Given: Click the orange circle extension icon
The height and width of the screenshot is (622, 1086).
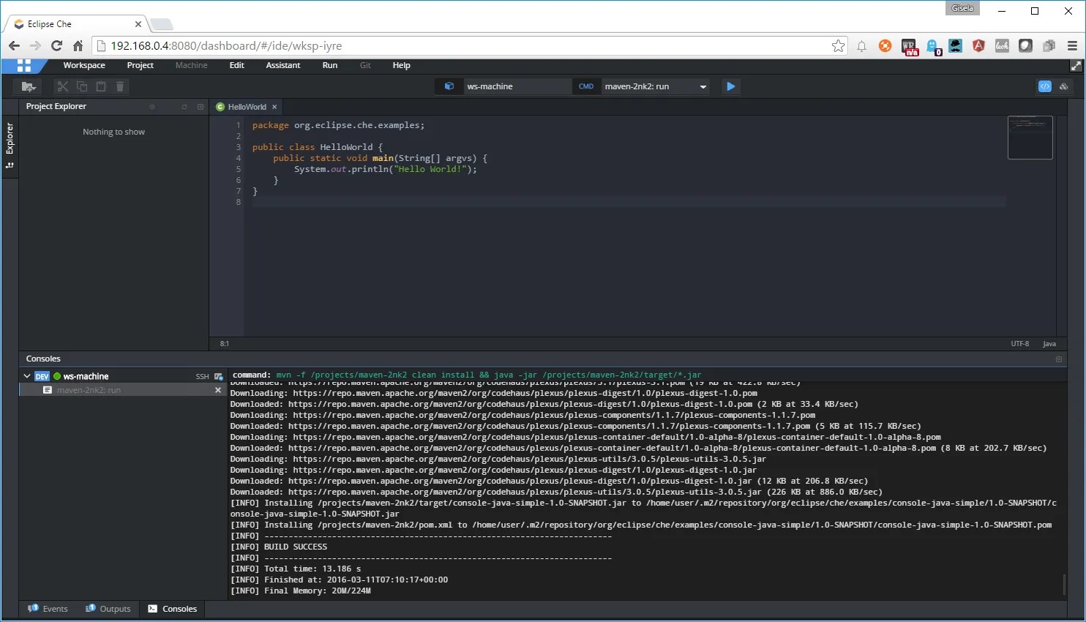Looking at the screenshot, I should click(885, 45).
